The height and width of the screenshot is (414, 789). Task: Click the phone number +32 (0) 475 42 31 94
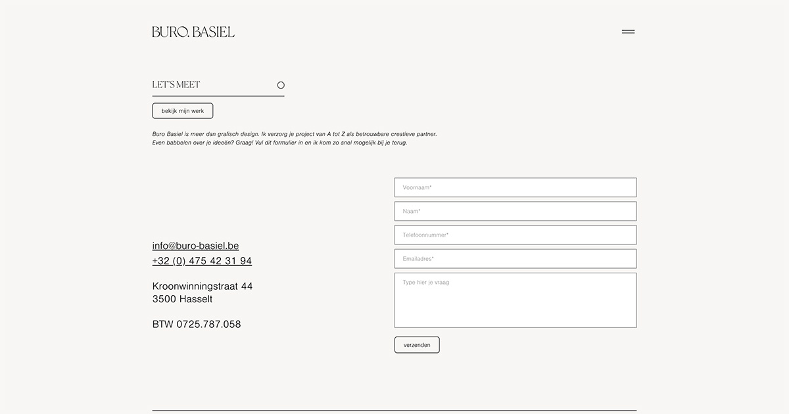coord(201,260)
